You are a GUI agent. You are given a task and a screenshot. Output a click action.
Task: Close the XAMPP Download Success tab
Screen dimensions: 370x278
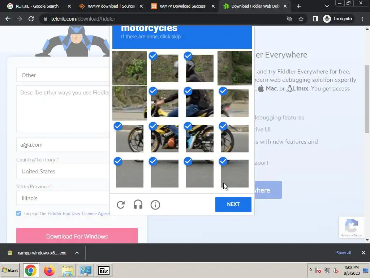click(213, 6)
